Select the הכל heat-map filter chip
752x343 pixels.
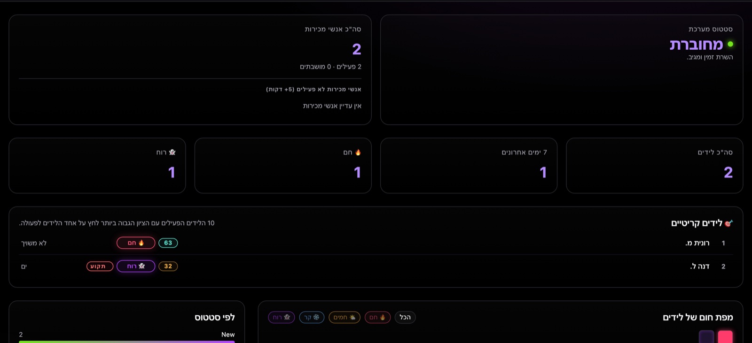tap(405, 317)
